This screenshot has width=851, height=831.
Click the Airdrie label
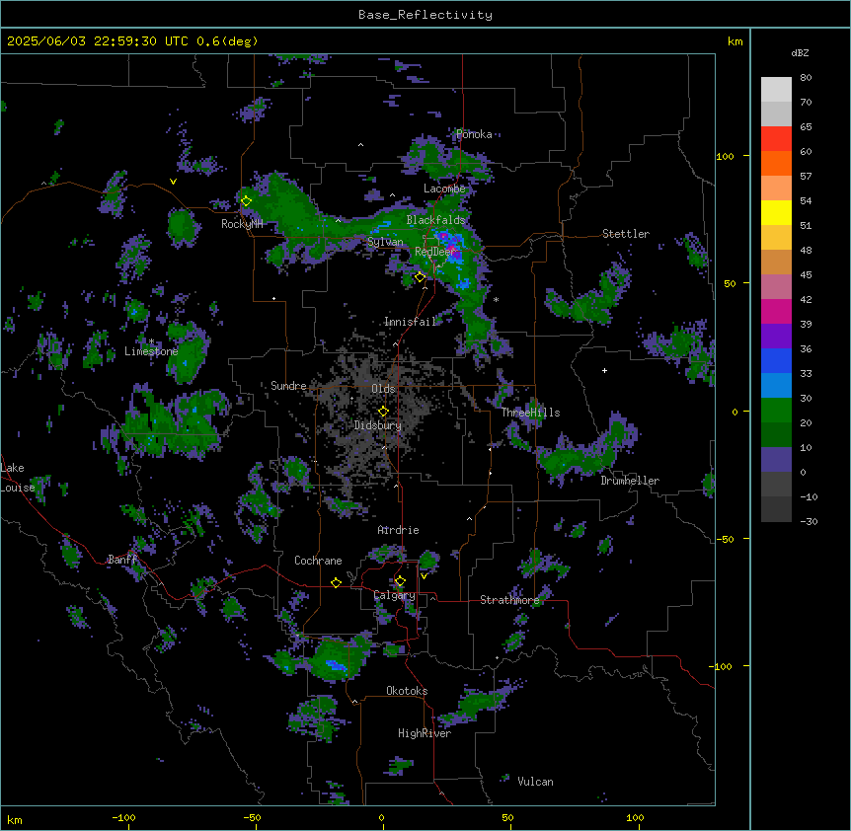398,530
